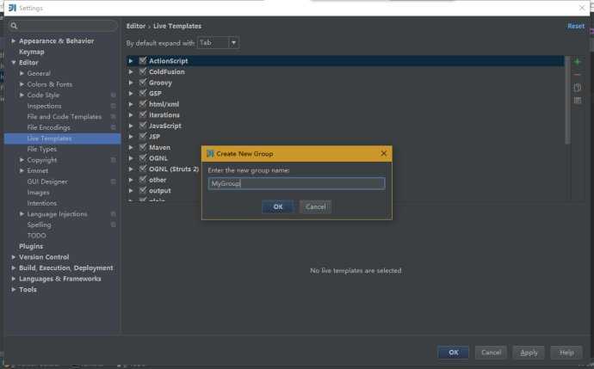The height and width of the screenshot is (369, 594).
Task: Select Live Templates in settings tree
Action: (63, 138)
